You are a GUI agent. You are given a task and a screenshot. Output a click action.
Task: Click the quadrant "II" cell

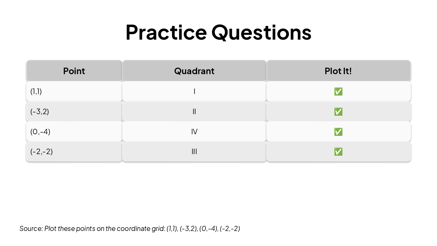[x=194, y=111]
